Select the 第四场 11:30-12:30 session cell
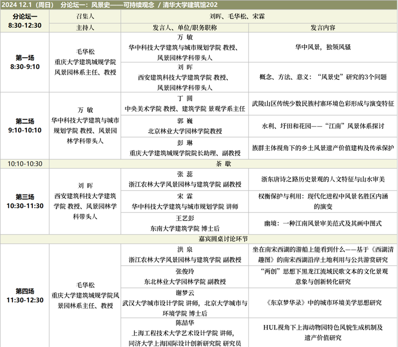 [x=24, y=295]
